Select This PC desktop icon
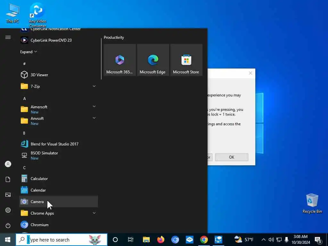The height and width of the screenshot is (246, 328). click(12, 13)
